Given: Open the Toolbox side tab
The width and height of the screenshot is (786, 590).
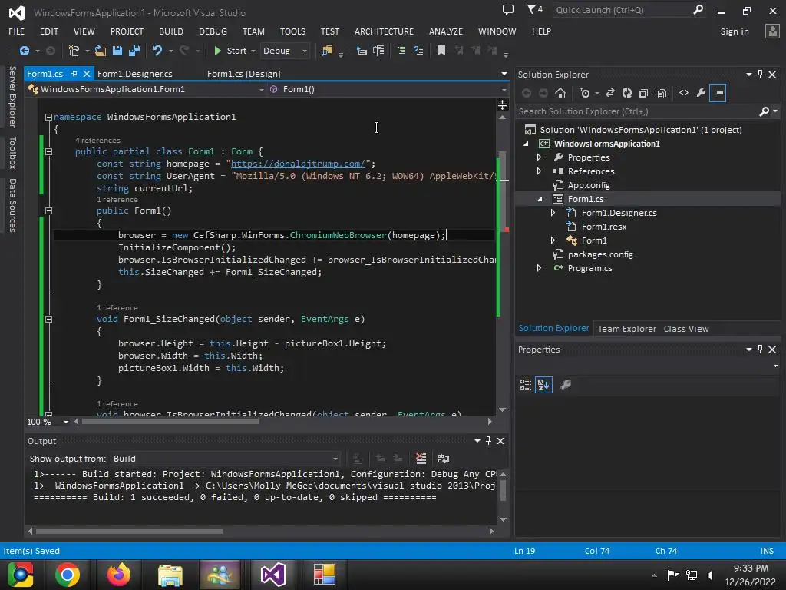Looking at the screenshot, I should pyautogui.click(x=12, y=153).
